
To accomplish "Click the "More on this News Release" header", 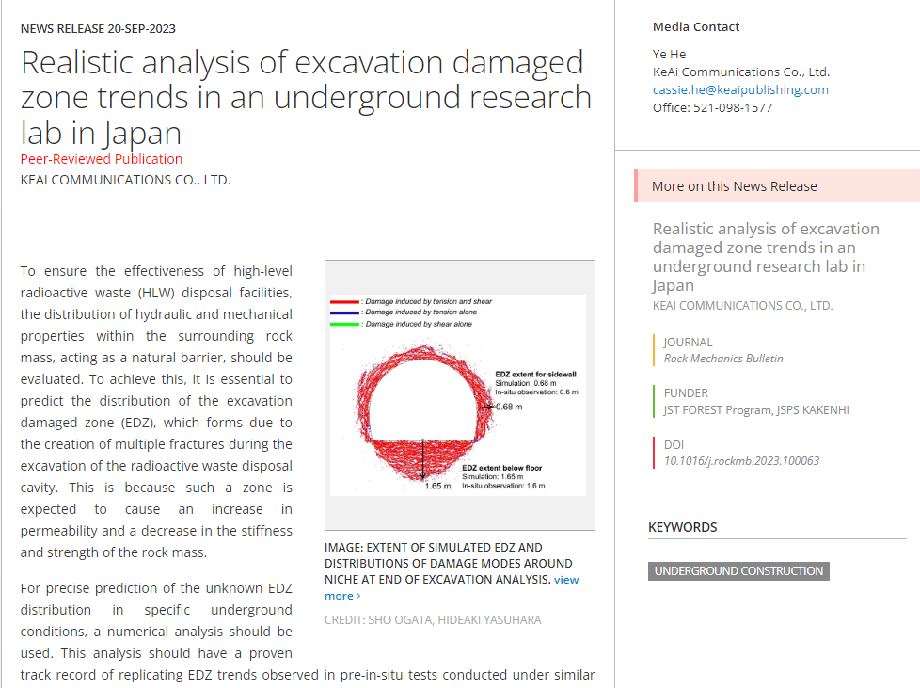I will 734,186.
